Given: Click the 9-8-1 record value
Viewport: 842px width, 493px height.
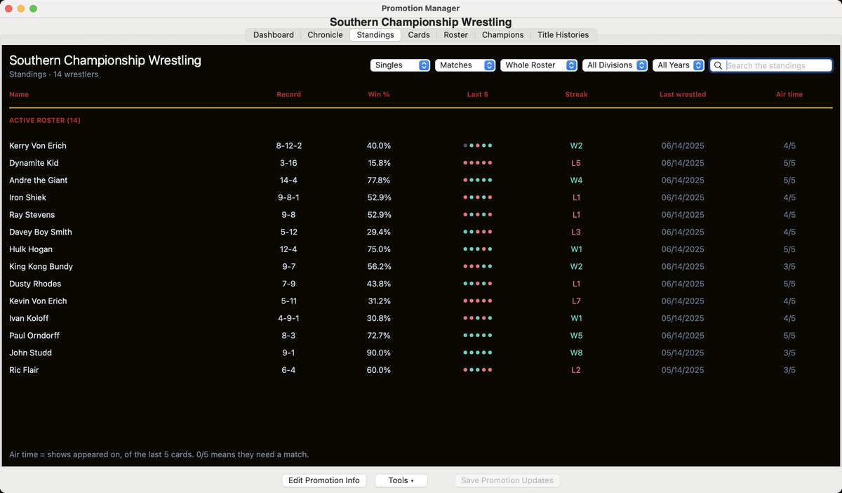Looking at the screenshot, I should tap(289, 197).
